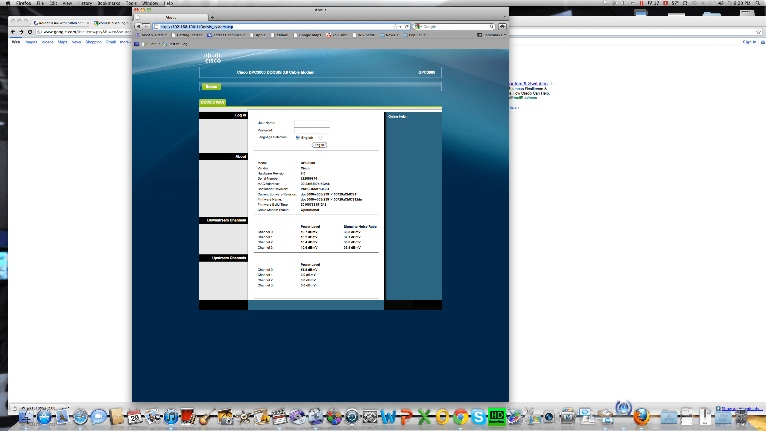Launch Google Chrome from the Dock
Image resolution: width=766 pixels, height=431 pixels.
click(460, 417)
